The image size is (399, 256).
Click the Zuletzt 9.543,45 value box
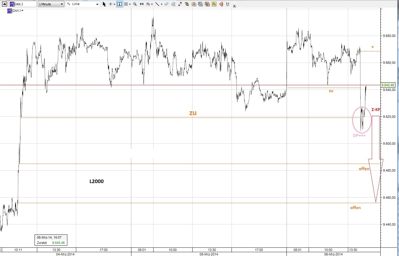51,243
